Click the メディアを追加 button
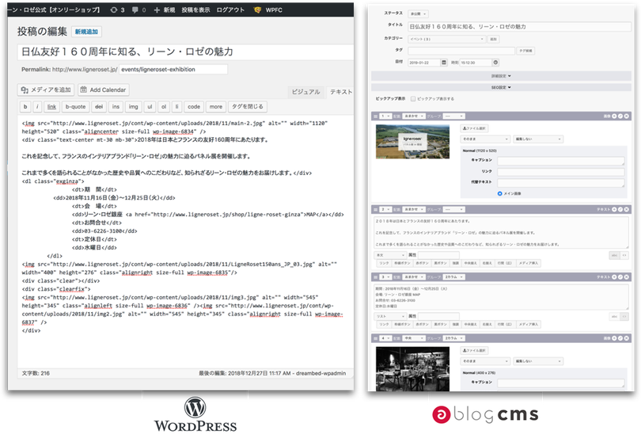Screen dimensions: 641x442 46,90
